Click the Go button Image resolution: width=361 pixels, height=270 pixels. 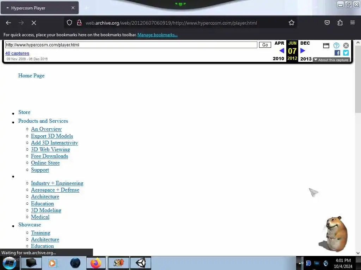tap(265, 45)
